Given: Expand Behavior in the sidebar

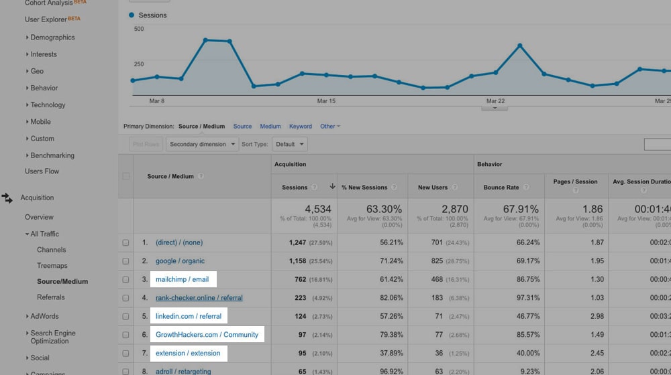Looking at the screenshot, I should click(42, 88).
